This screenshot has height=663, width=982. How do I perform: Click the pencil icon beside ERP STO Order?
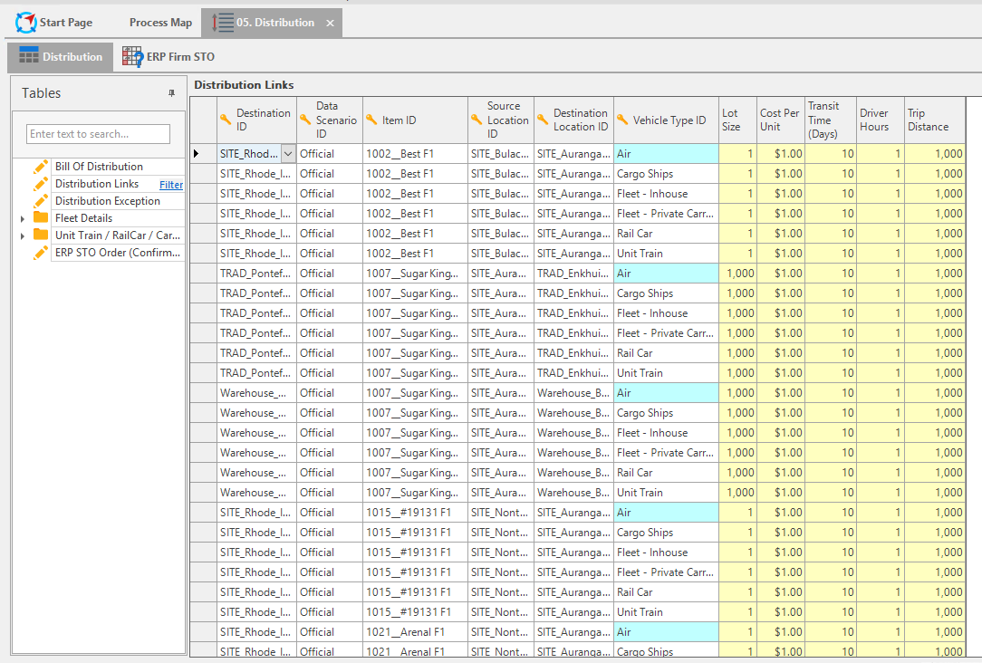click(41, 253)
